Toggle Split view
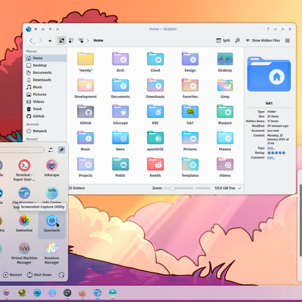Screen dimensions: 302x302 click(223, 40)
